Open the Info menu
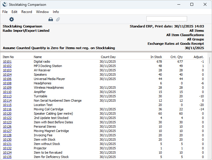This screenshot has height=160, width=212. [56, 12]
